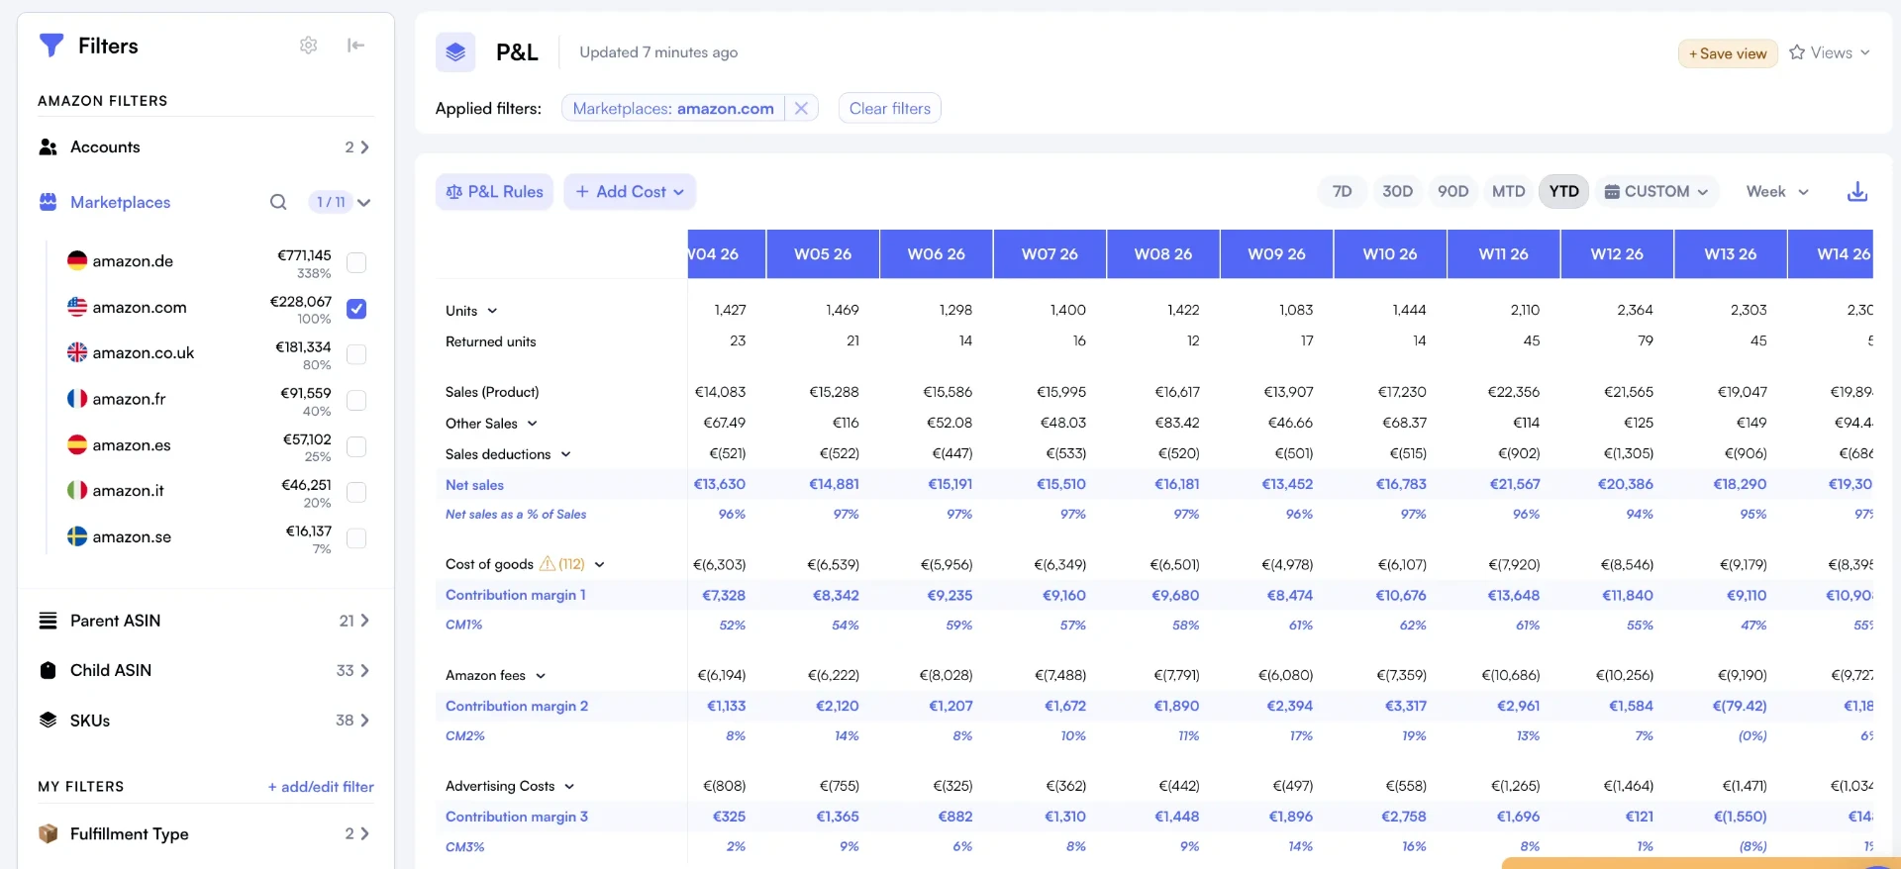The height and width of the screenshot is (869, 1901).
Task: Click the Marketplaces store icon
Action: tap(48, 202)
